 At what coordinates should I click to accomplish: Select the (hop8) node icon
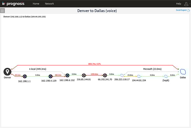[x=166, y=76]
